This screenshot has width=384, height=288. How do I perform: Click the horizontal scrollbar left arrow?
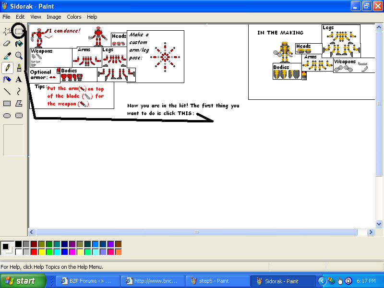click(x=32, y=232)
